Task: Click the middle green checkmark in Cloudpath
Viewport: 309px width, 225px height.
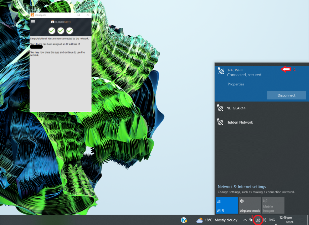Action: click(60, 30)
